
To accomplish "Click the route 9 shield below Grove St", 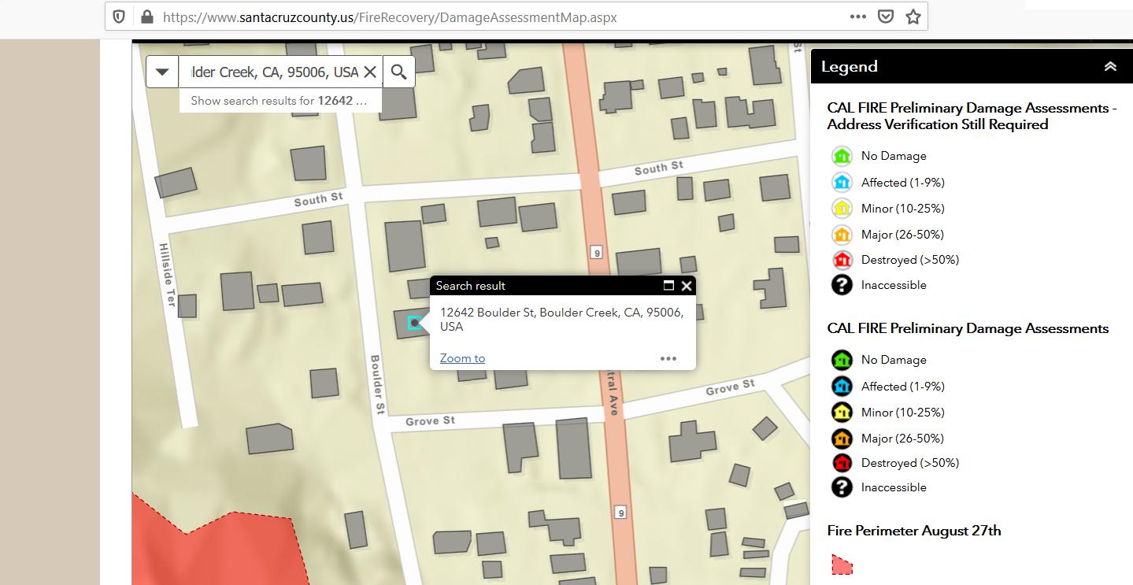I will tap(620, 513).
